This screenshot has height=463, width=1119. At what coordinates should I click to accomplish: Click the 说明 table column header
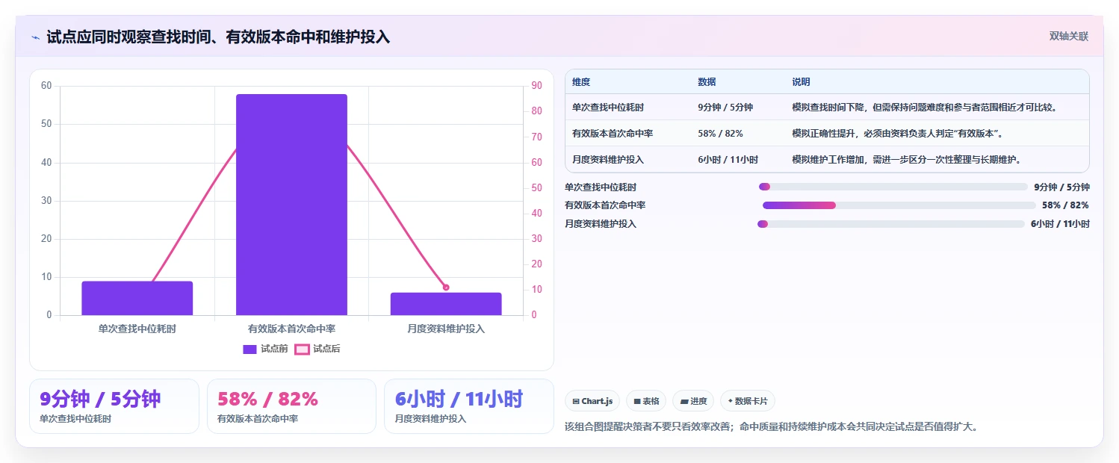tap(801, 82)
